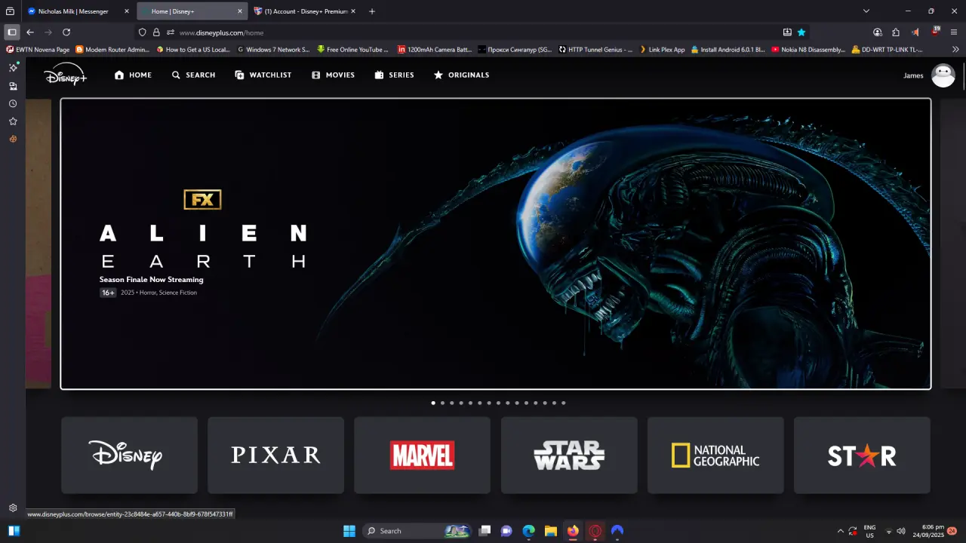Click the install-site icon in address bar
Screen dimensions: 966x543
point(787,32)
